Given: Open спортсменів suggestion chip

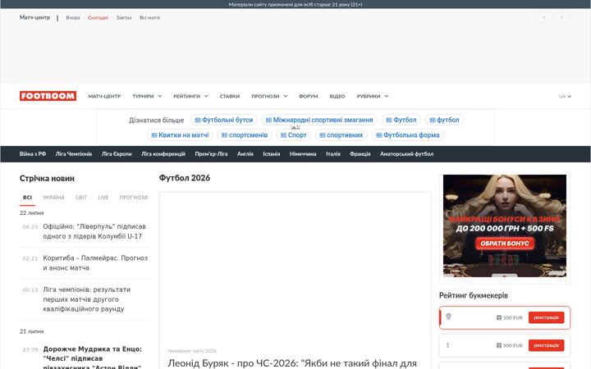Looking at the screenshot, I should click(245, 135).
